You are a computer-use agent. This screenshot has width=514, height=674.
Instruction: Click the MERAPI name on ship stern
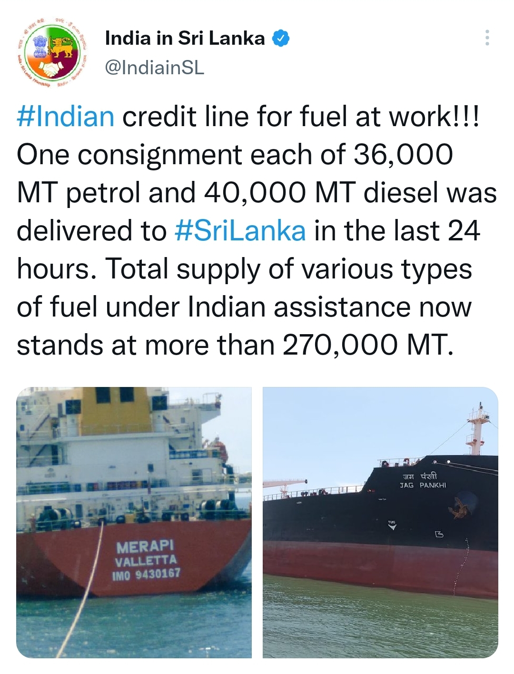(145, 547)
